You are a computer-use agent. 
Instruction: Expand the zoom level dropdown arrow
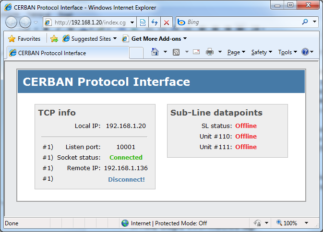coord(306,223)
